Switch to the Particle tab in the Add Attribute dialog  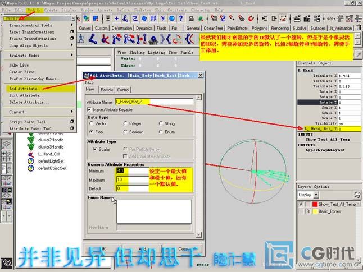point(107,90)
